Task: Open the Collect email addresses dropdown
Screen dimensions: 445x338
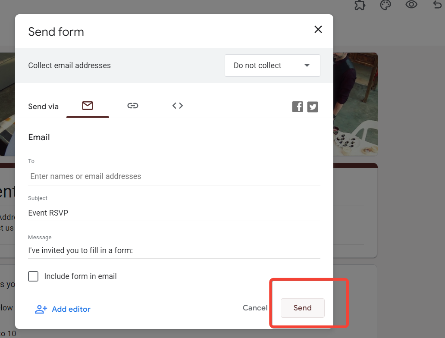Action: [x=272, y=66]
